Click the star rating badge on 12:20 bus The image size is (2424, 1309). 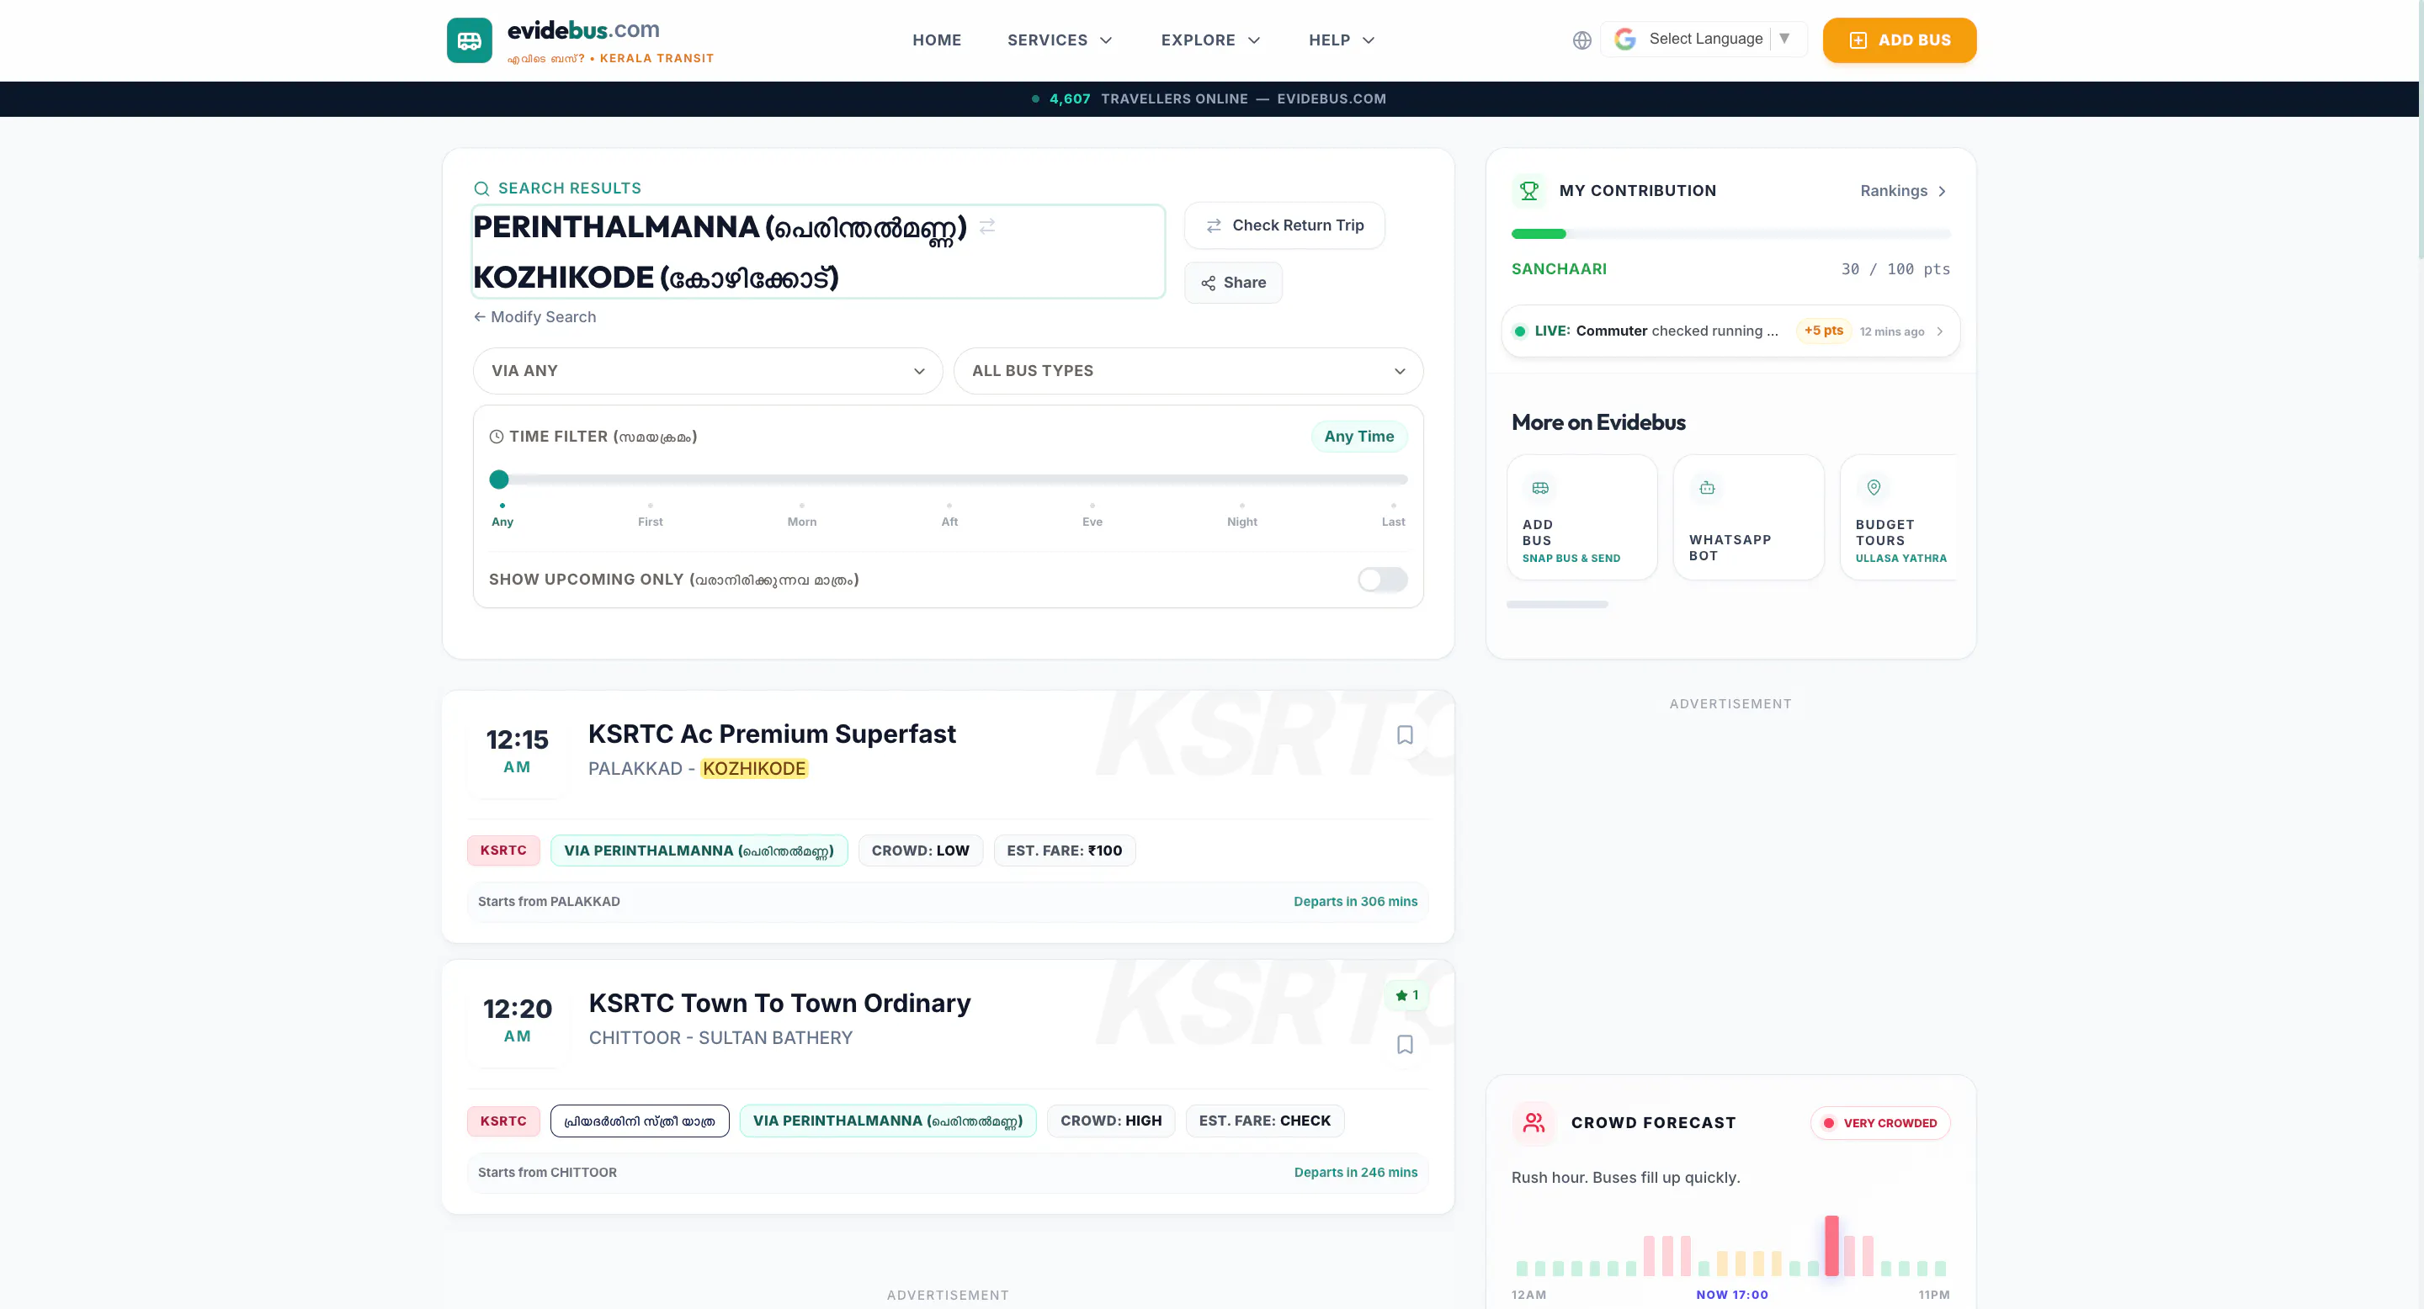[1406, 995]
